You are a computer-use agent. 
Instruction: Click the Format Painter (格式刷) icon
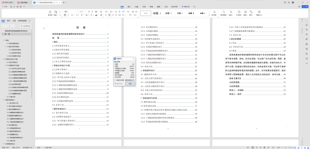[50, 13]
